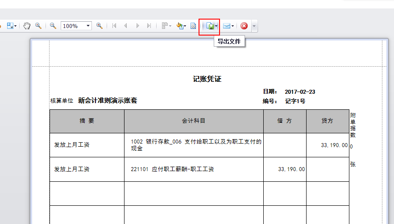Open the toolbar overflow options arrow

tap(254, 26)
